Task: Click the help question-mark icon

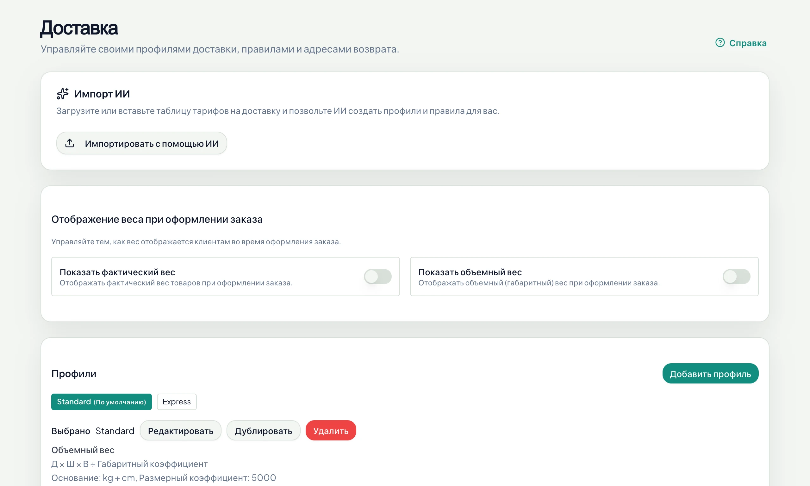Action: tap(720, 43)
